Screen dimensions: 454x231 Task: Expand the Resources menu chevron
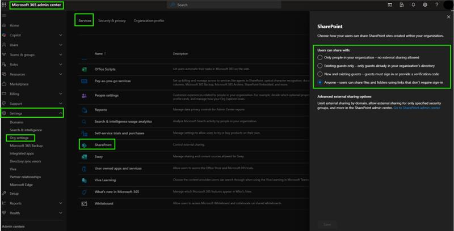61,74
